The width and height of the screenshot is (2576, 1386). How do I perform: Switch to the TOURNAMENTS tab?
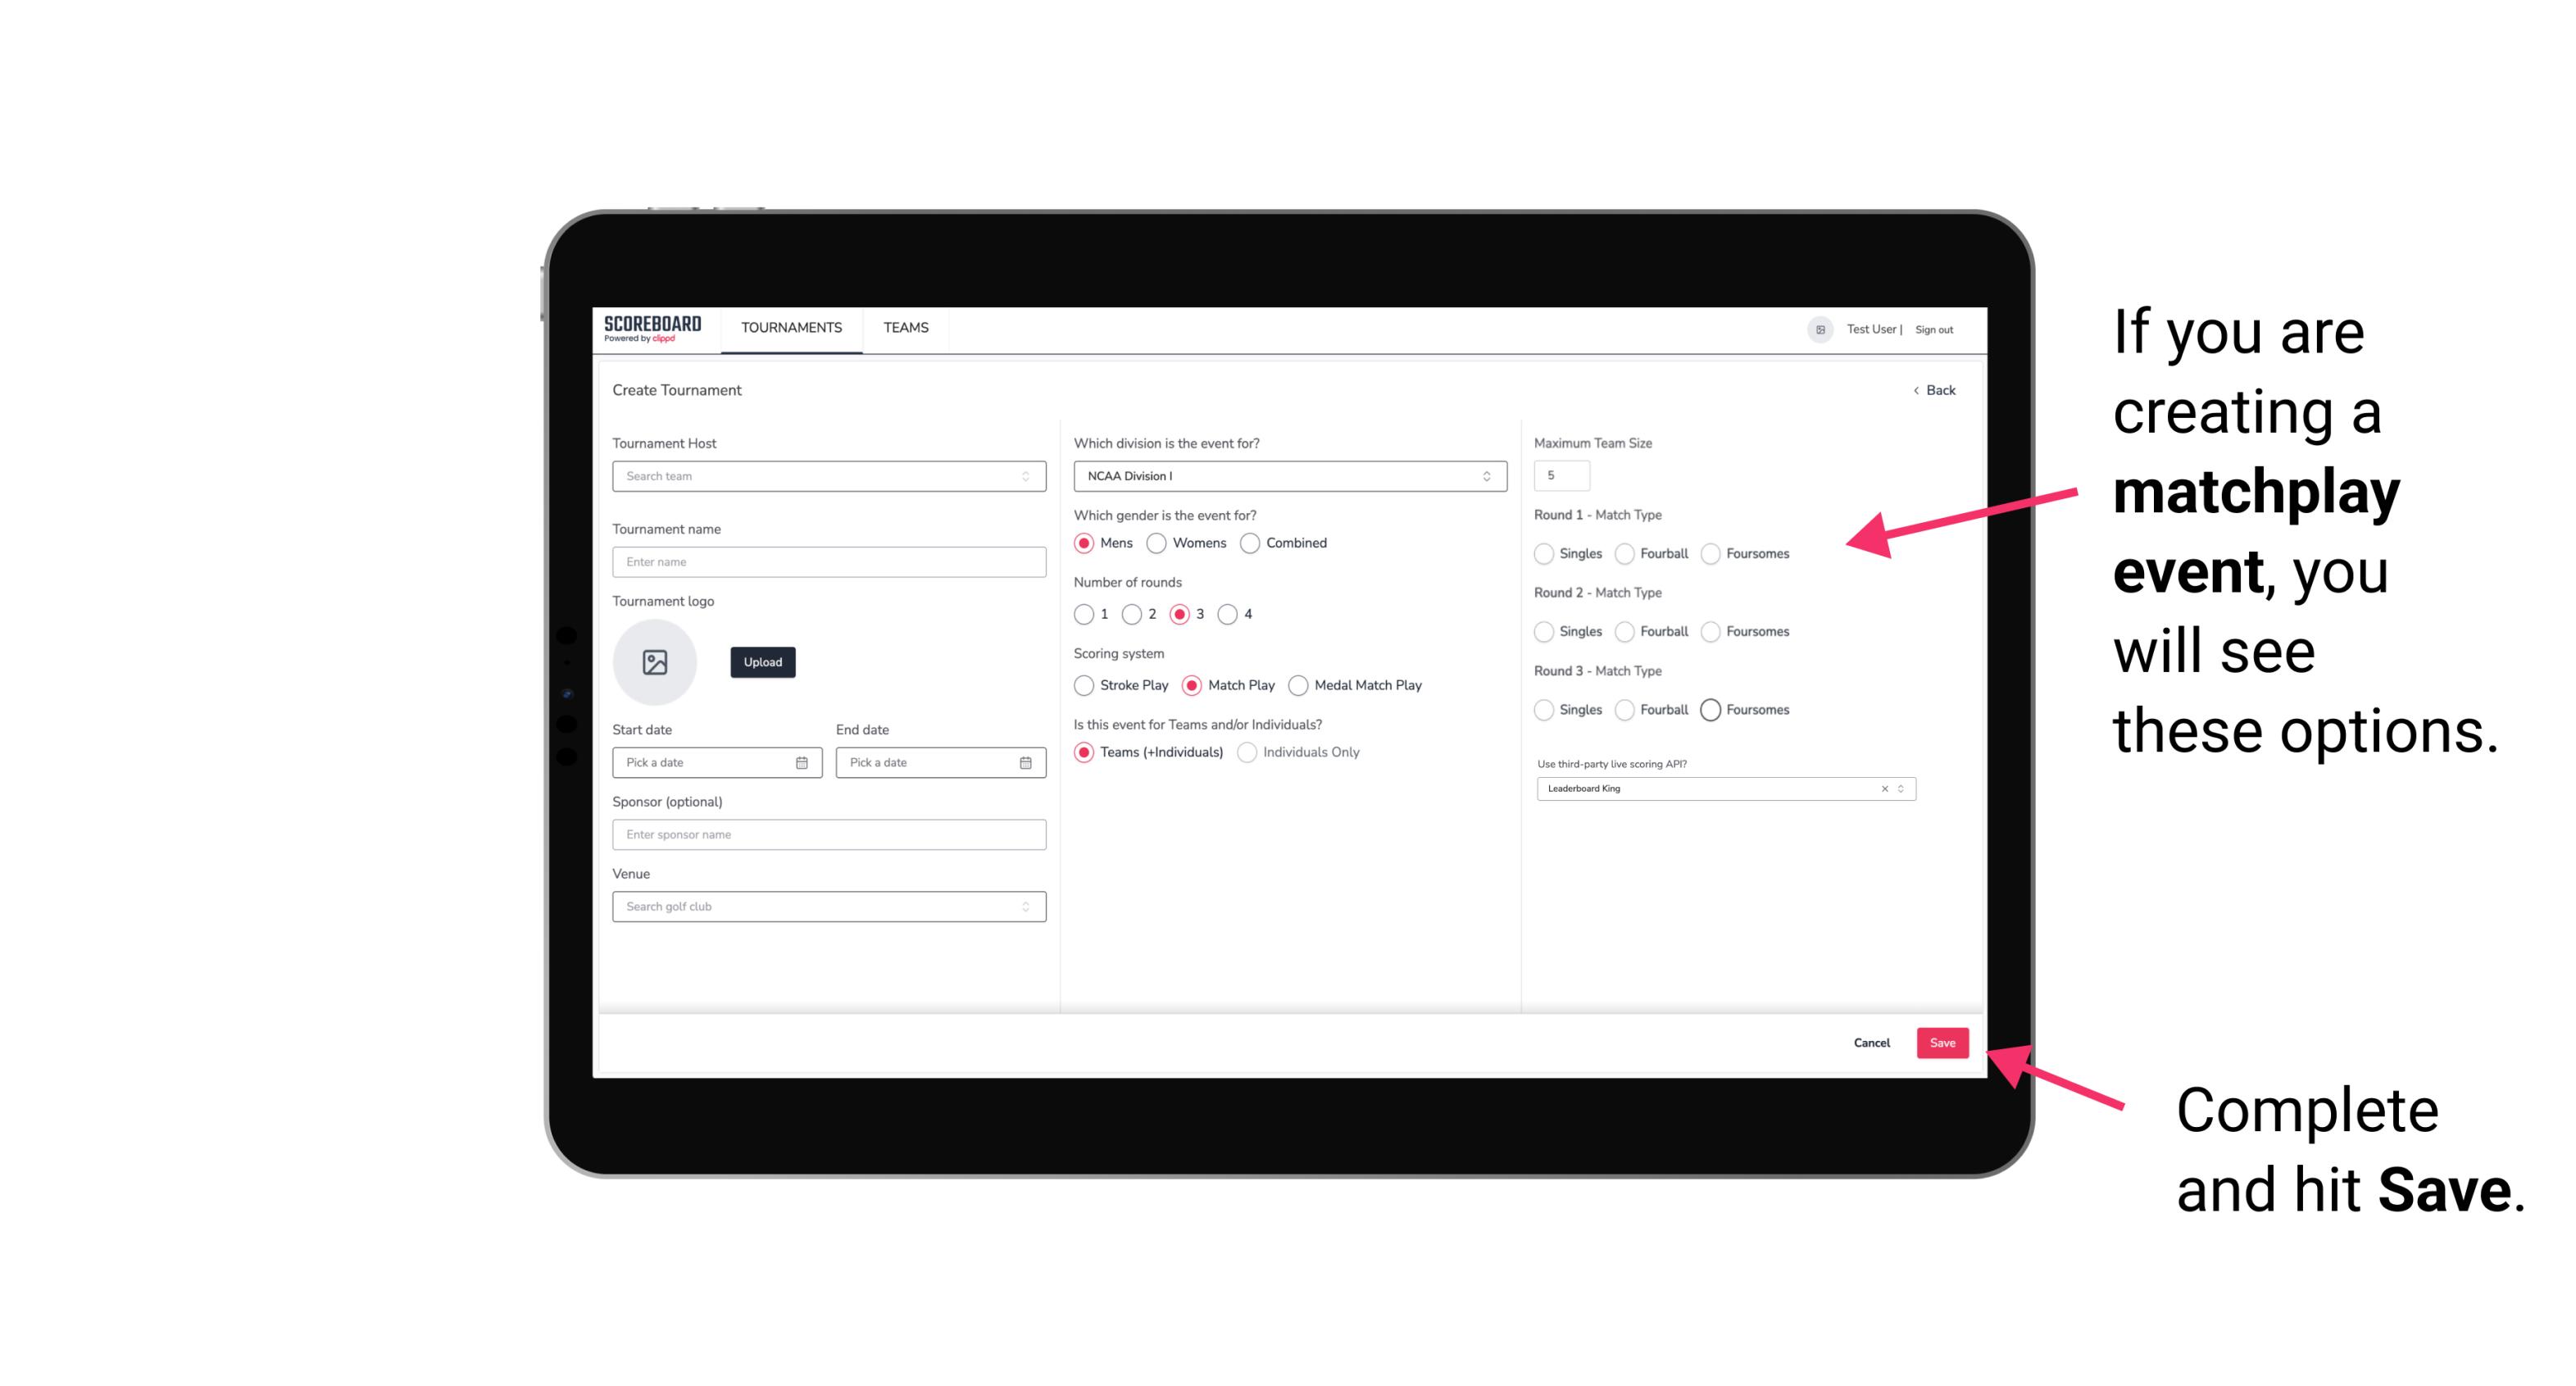pos(788,328)
